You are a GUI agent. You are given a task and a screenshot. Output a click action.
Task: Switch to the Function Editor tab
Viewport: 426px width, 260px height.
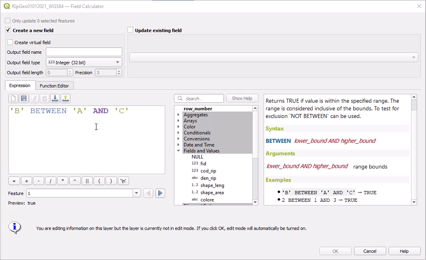click(x=54, y=86)
